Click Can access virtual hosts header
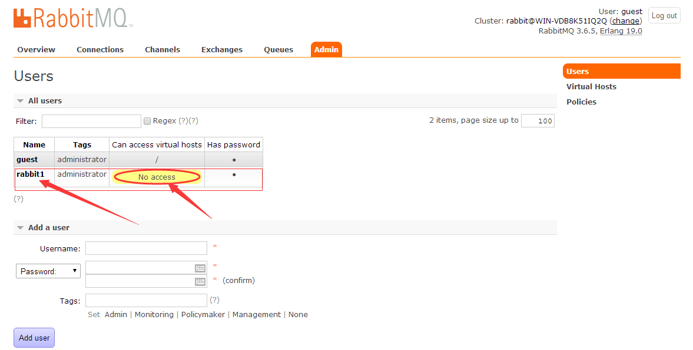The width and height of the screenshot is (693, 350). (x=157, y=144)
